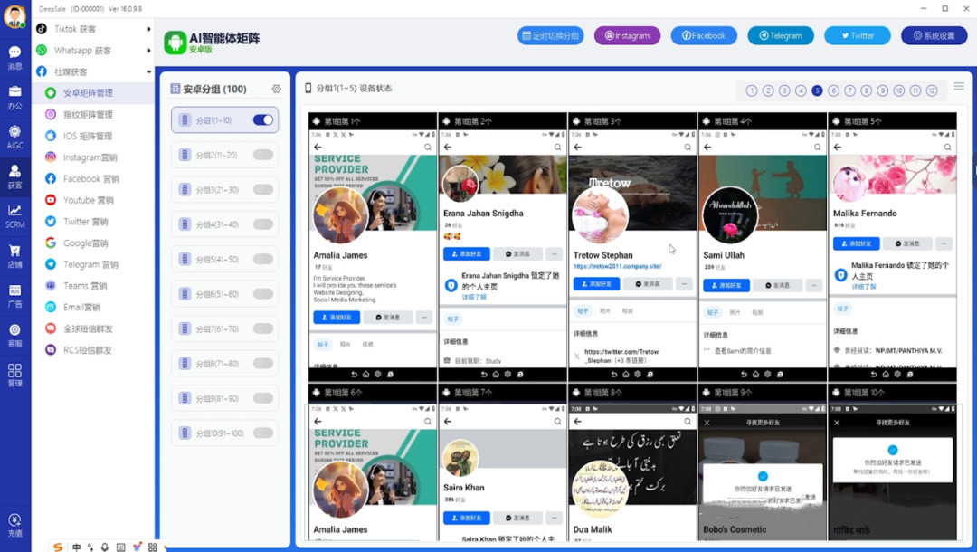
Task: Click the 系统设置 button
Action: [934, 36]
